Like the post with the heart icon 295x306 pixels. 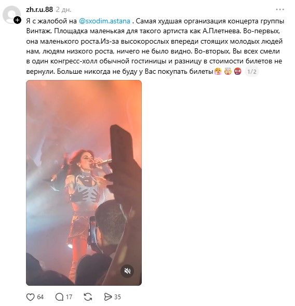[x=30, y=297]
